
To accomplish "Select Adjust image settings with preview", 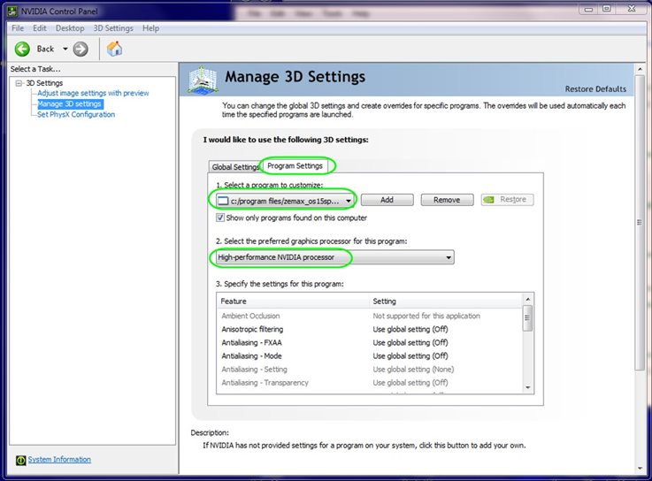I will pyautogui.click(x=93, y=93).
